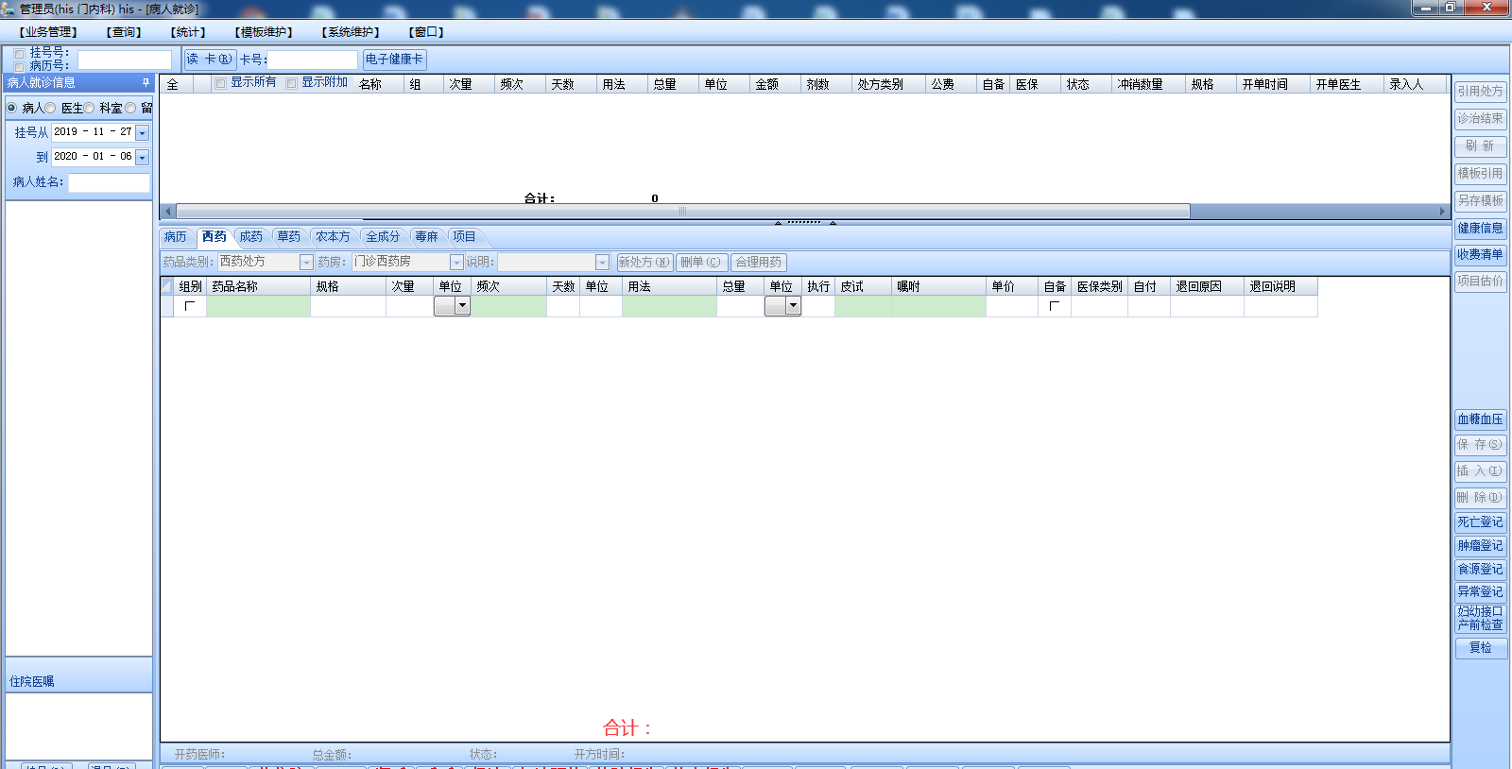
Task: Click the left arrow of the prescription list scrollbar
Action: tap(168, 212)
